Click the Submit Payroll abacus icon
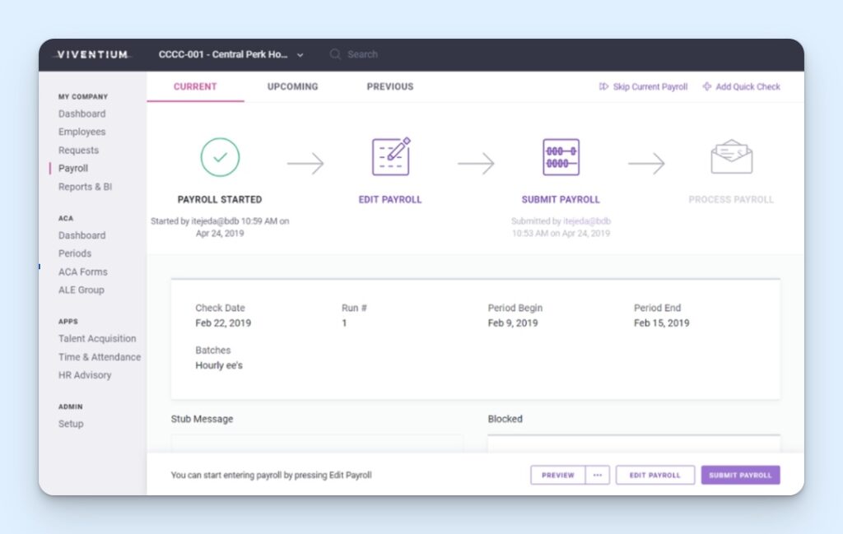Viewport: 843px width, 534px height. point(561,157)
